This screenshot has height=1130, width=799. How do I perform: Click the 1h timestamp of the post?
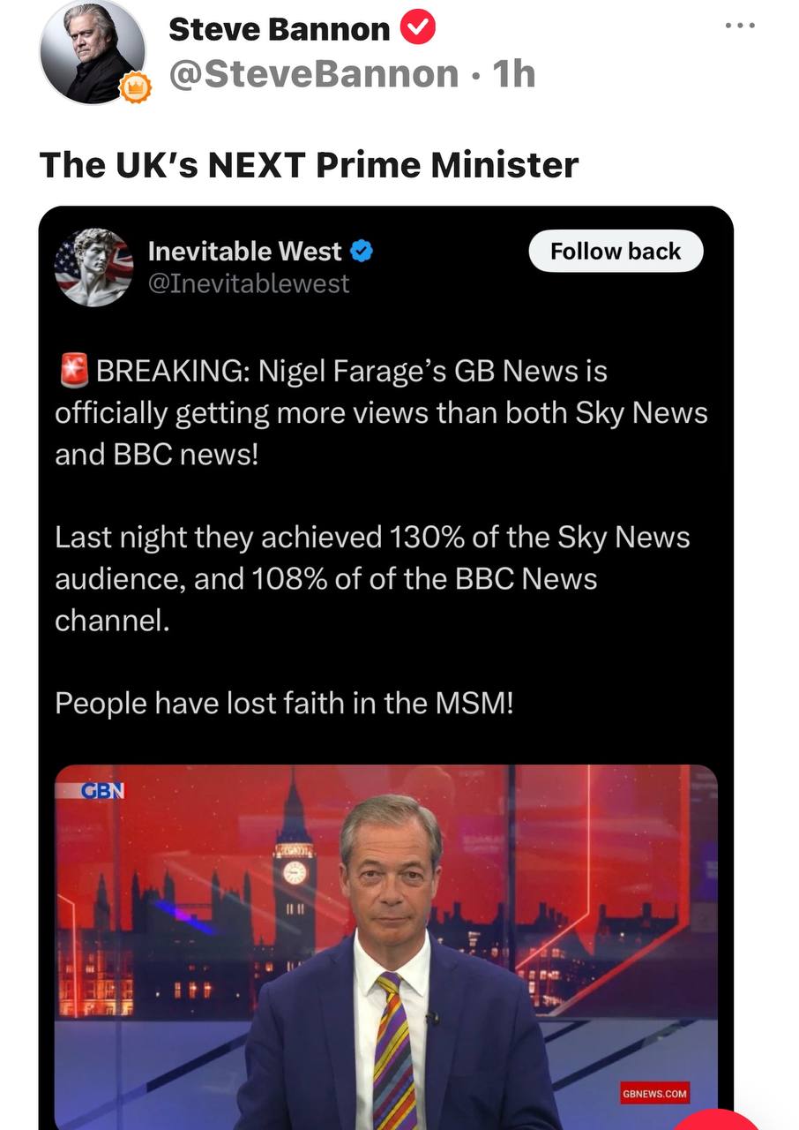pyautogui.click(x=513, y=74)
